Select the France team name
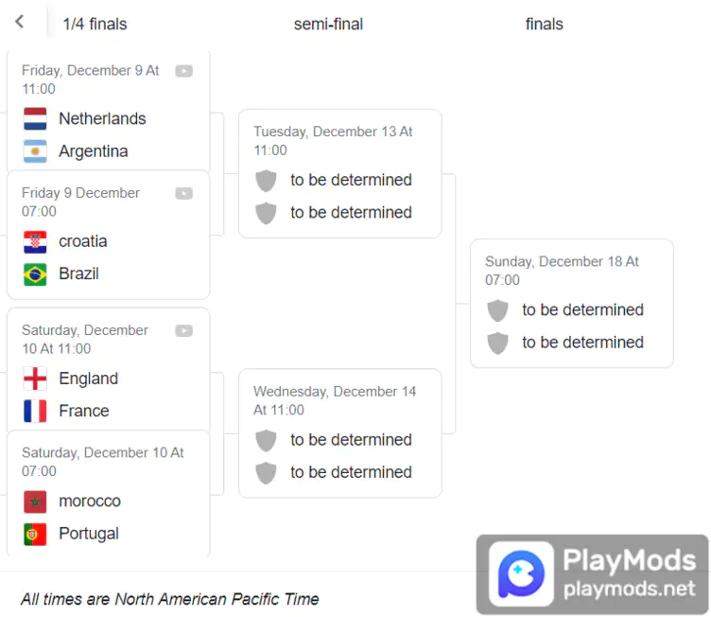Screen dimensions: 711x617 coord(84,411)
